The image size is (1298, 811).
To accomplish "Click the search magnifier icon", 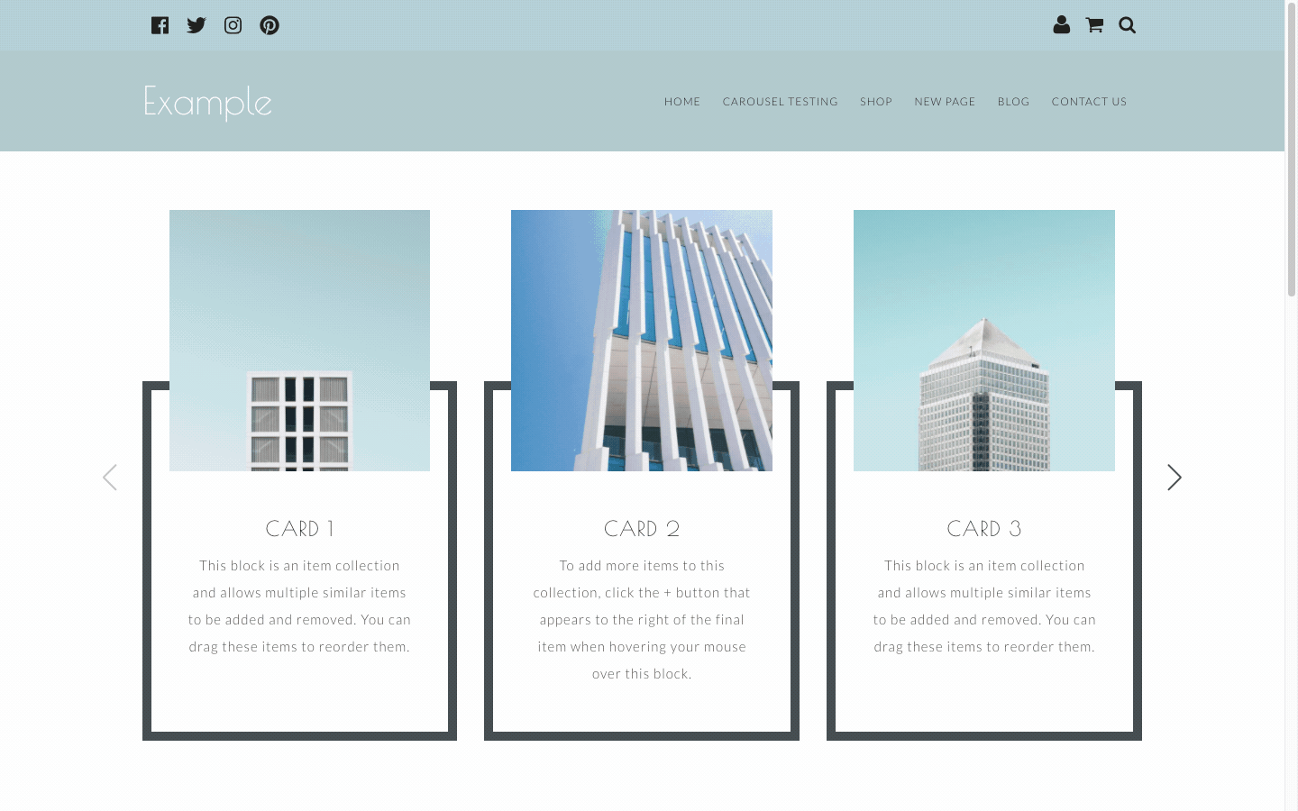I will [x=1128, y=25].
